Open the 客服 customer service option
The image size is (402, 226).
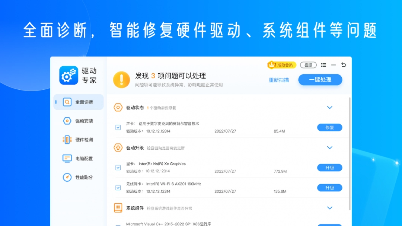point(308,64)
